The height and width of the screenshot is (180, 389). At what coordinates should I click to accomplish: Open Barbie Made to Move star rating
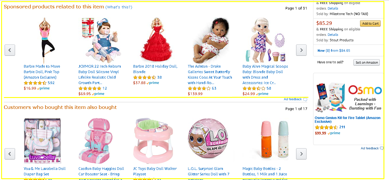(x=35, y=83)
